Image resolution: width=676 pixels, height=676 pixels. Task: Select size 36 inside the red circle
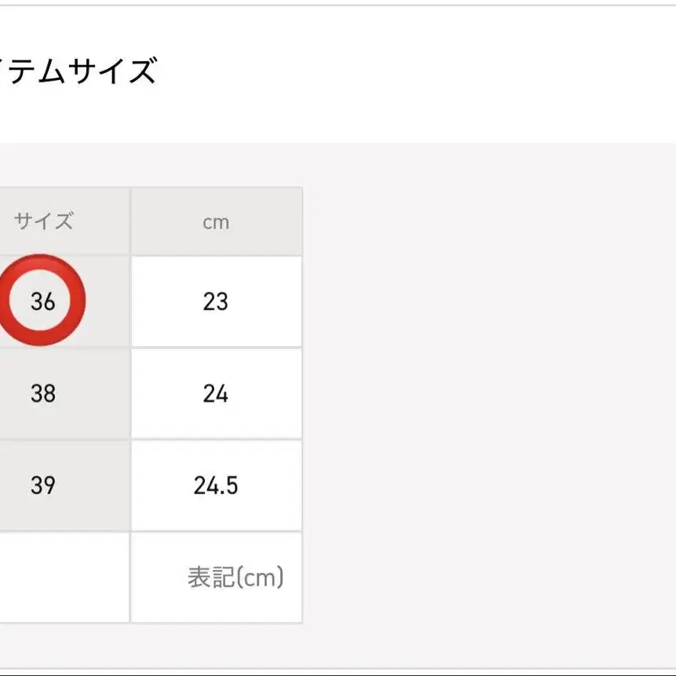click(x=43, y=301)
